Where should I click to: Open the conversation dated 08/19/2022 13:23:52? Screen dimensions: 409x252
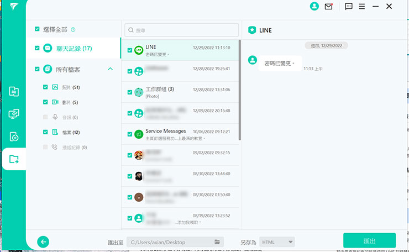pyautogui.click(x=180, y=218)
